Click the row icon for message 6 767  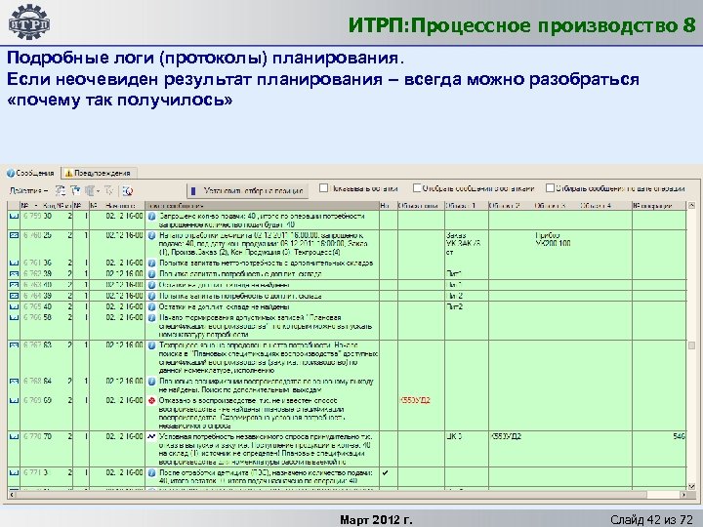pyautogui.click(x=15, y=345)
